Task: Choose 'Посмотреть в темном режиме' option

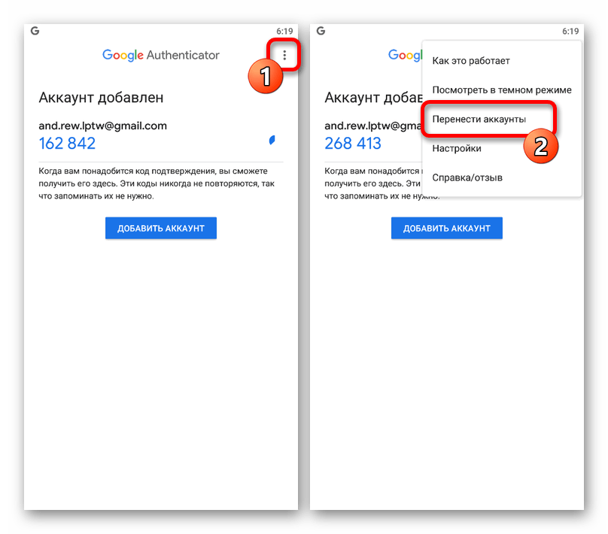Action: pyautogui.click(x=501, y=90)
